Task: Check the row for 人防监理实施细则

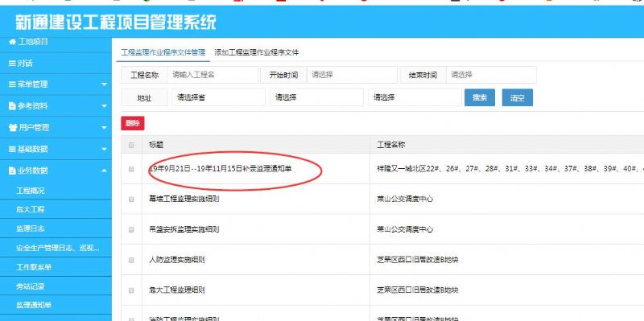Action: (131, 260)
